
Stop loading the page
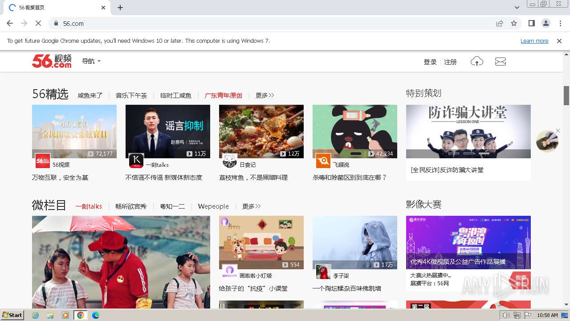click(38, 23)
